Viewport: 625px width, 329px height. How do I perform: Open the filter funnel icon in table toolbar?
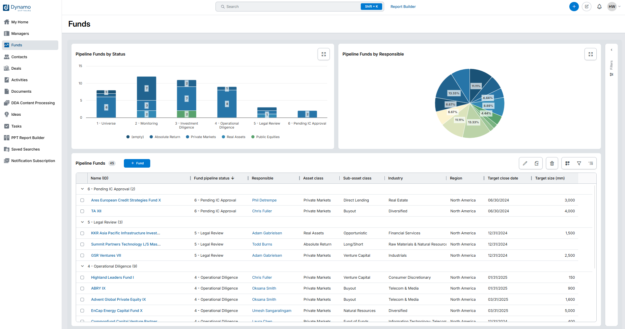click(579, 163)
